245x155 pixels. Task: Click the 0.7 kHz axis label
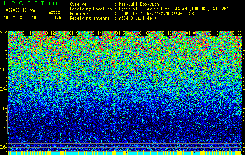pyautogui.click(x=4, y=128)
